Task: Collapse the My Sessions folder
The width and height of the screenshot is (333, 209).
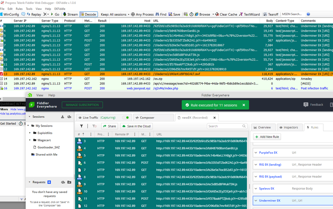Action: point(28,126)
